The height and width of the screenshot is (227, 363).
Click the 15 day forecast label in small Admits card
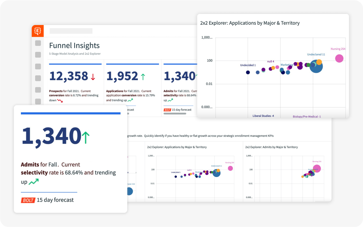pos(182,110)
